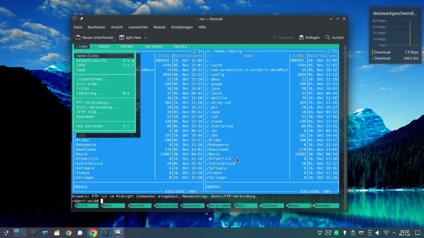Expand the hidden system tray icons arrow

pos(394,233)
